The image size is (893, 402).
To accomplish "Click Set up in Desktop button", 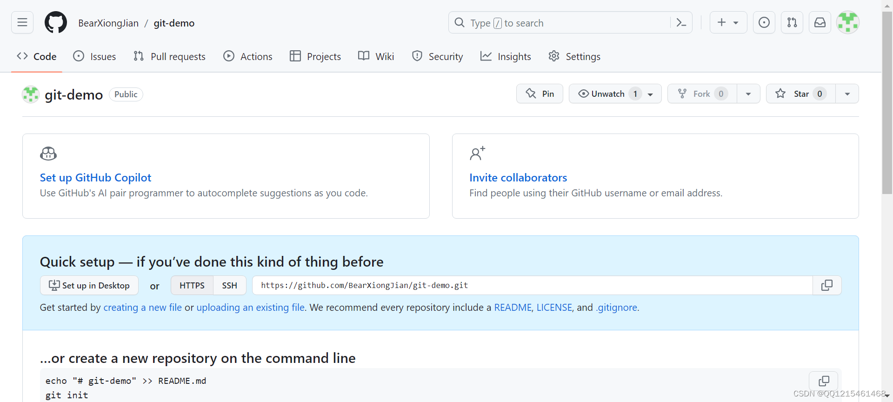I will (x=89, y=285).
